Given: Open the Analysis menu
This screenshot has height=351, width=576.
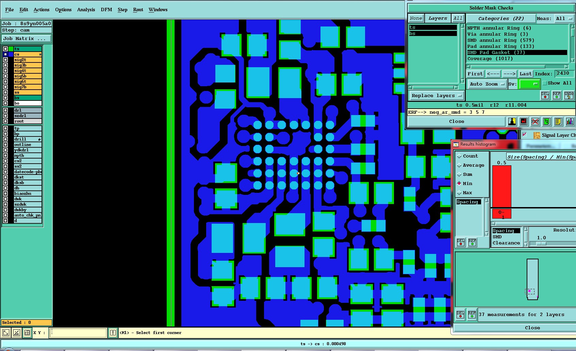Looking at the screenshot, I should click(x=86, y=10).
